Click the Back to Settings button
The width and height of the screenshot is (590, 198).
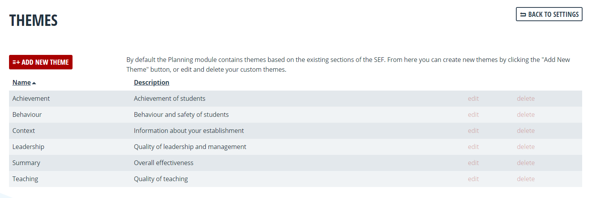tap(549, 14)
